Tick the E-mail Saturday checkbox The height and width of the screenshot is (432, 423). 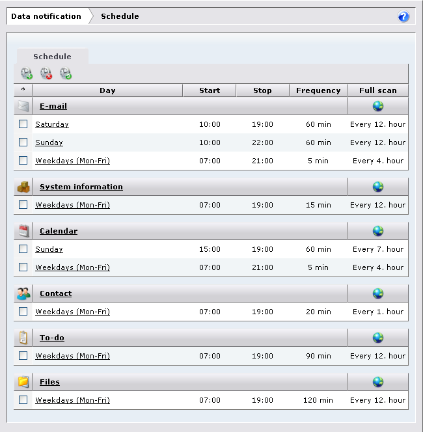[23, 124]
